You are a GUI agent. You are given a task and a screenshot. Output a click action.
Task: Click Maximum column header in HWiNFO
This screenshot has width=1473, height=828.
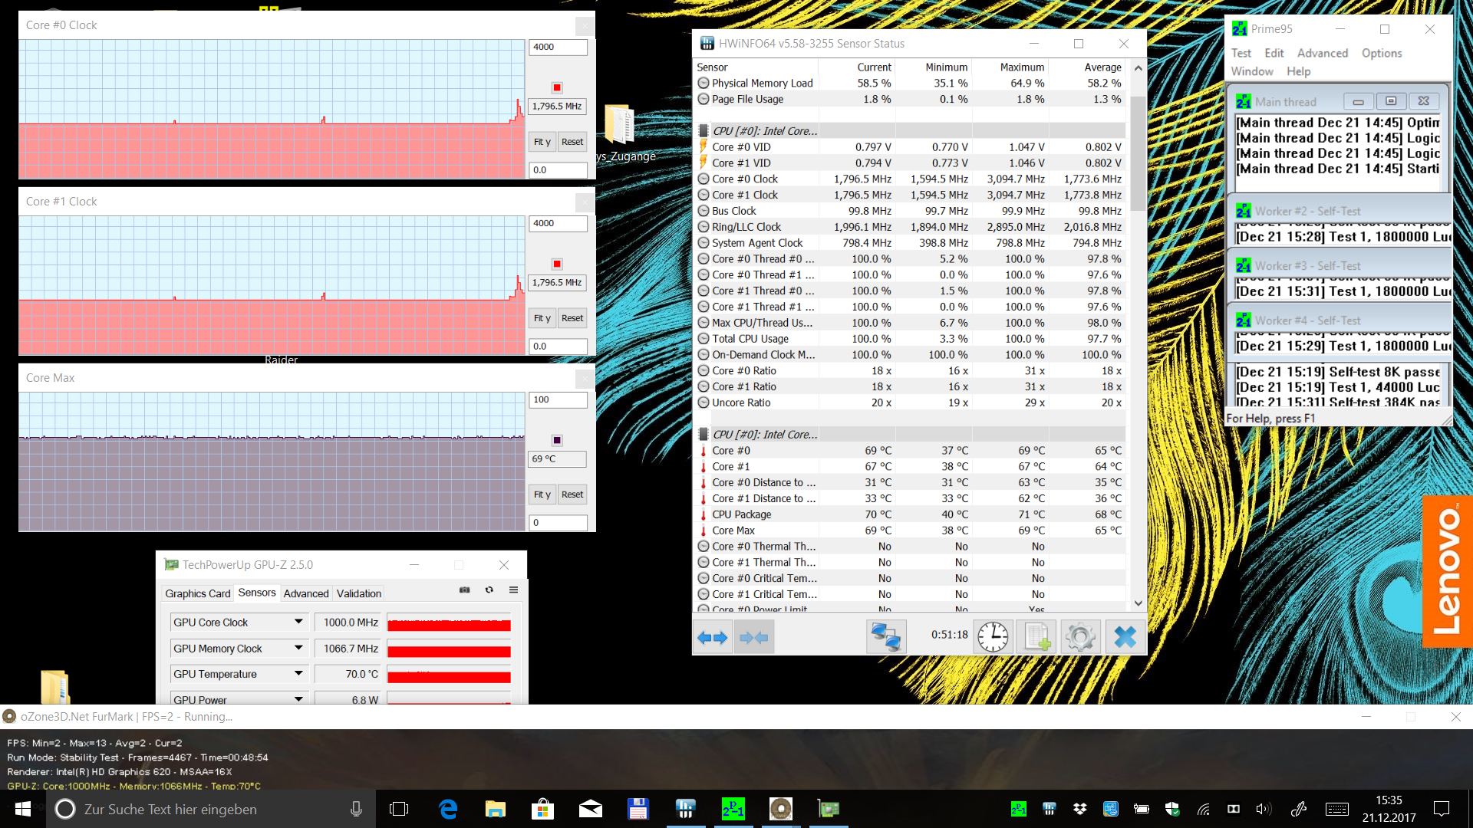[x=1021, y=67]
